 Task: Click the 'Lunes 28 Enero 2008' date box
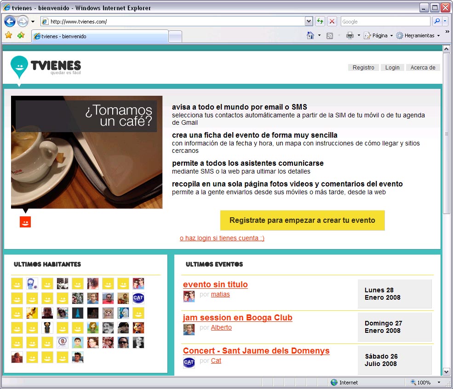click(x=395, y=294)
